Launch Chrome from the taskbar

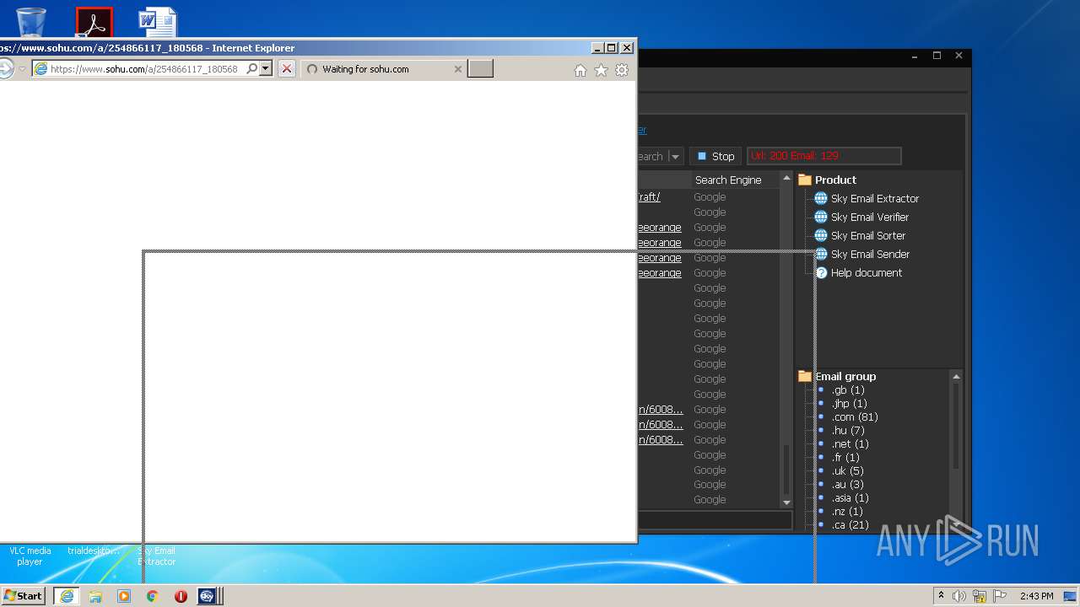coord(152,596)
